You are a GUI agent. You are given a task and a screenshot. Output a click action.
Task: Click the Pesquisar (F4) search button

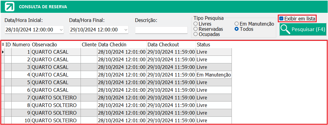pyautogui.click(x=303, y=29)
